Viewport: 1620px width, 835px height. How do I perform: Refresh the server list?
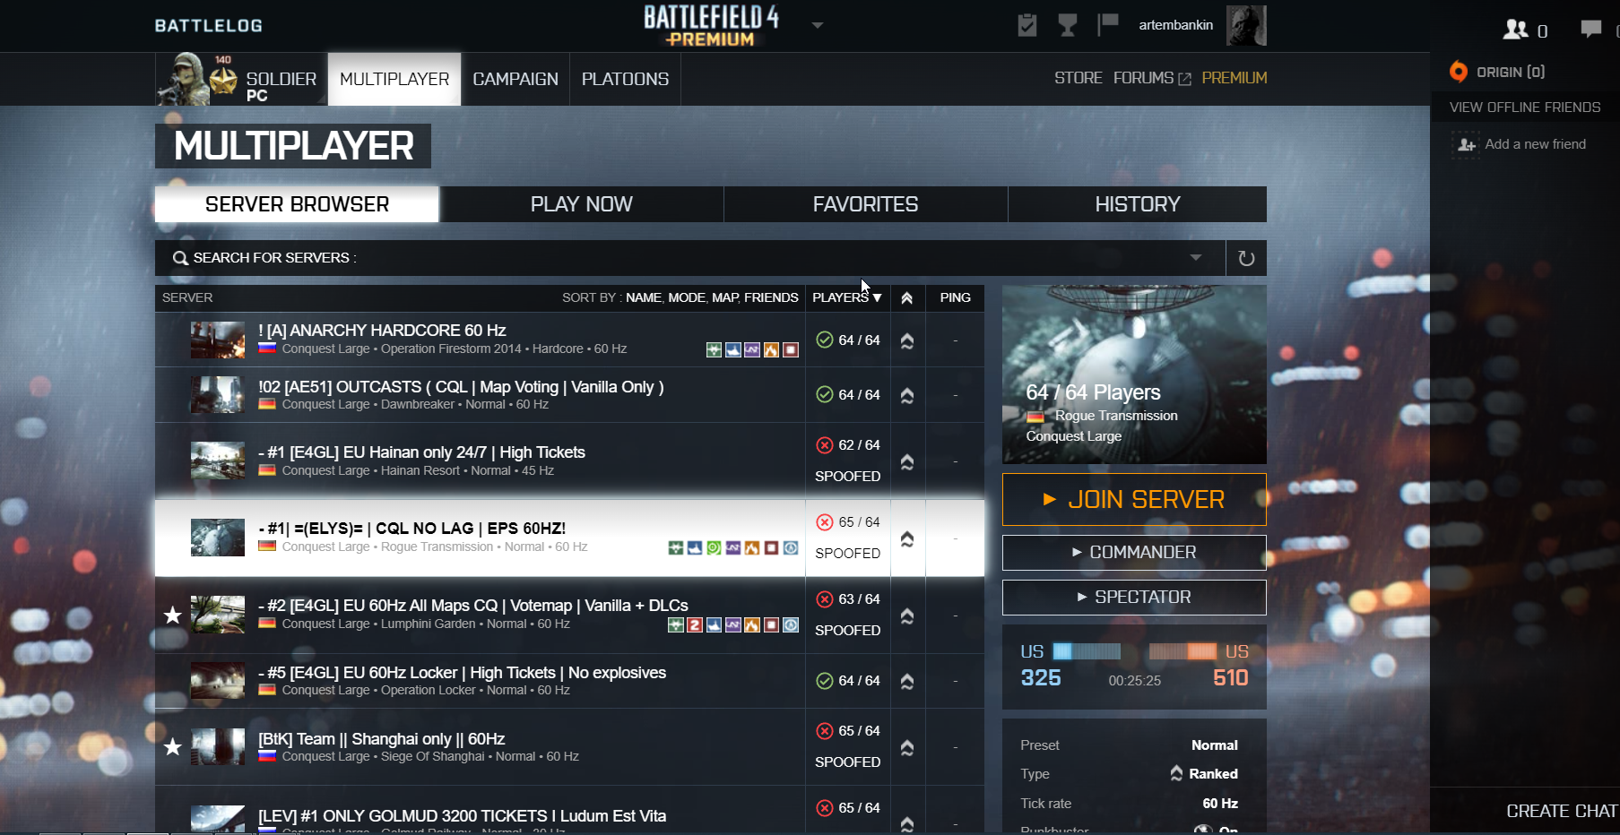click(1246, 258)
